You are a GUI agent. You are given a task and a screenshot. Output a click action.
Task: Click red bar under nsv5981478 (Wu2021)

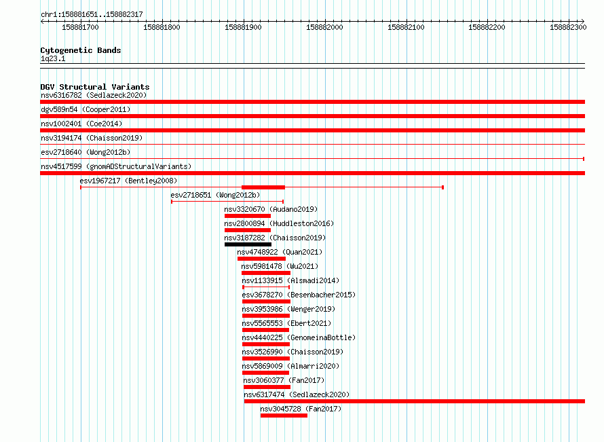coord(266,273)
